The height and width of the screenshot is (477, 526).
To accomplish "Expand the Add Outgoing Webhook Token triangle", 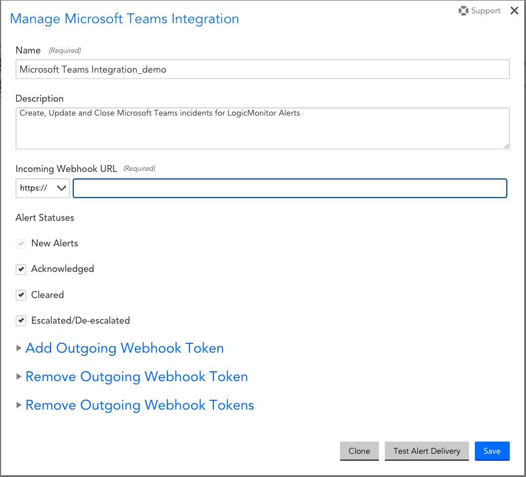I will click(x=19, y=348).
